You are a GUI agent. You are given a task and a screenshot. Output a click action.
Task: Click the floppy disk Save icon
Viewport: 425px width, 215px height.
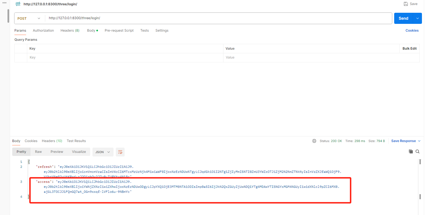[406, 4]
